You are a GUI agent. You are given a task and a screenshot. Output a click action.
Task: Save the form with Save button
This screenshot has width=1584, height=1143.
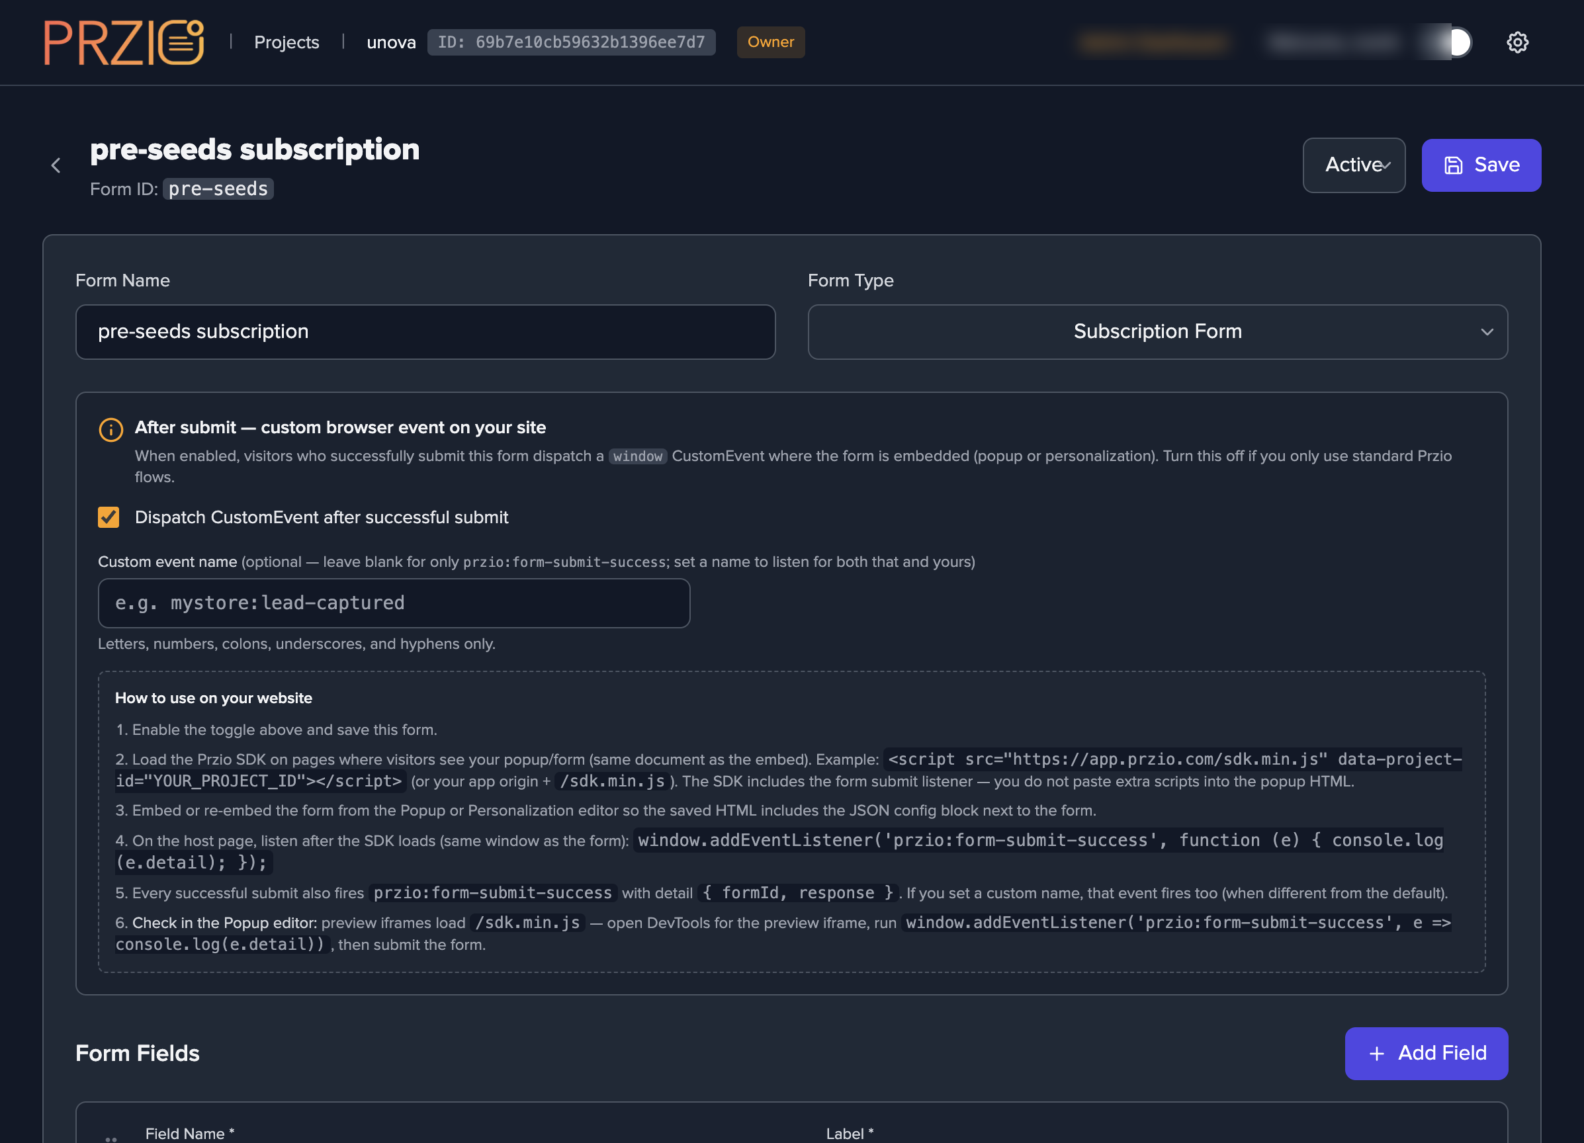[x=1481, y=165]
